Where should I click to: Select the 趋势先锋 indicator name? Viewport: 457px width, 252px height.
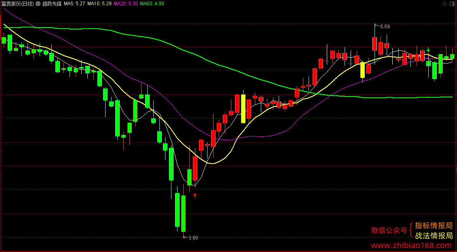click(52, 4)
